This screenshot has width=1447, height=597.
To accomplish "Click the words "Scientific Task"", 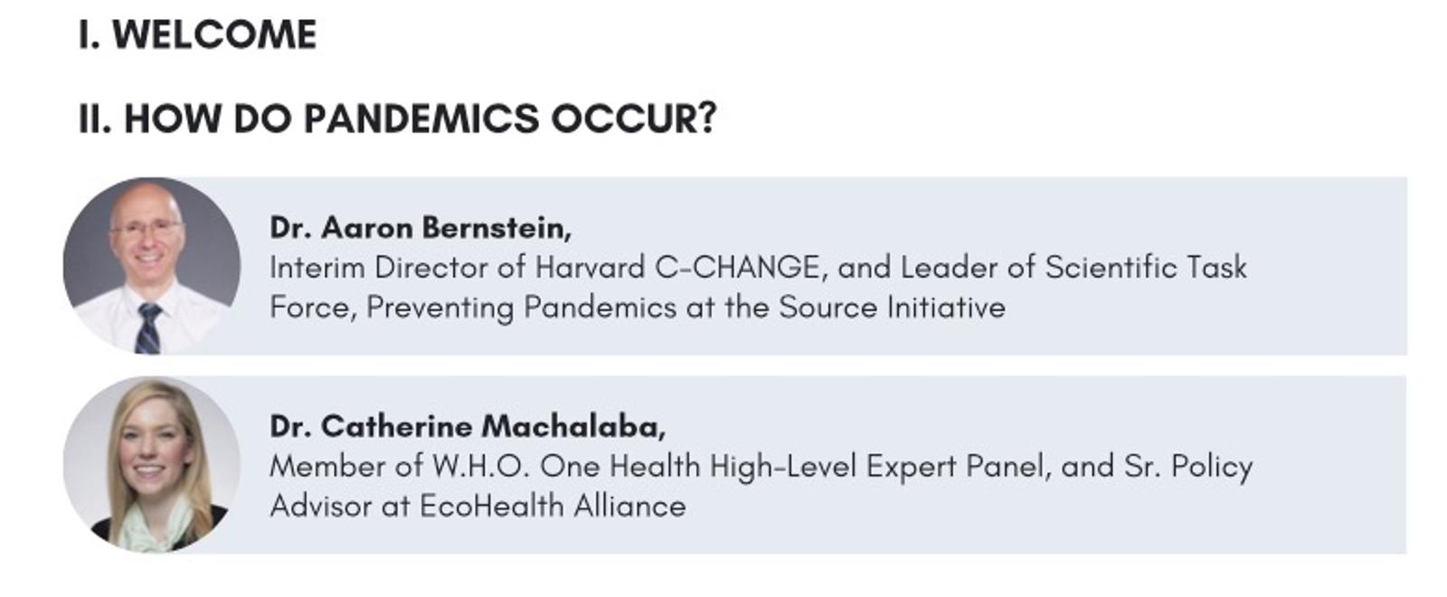I will click(1145, 268).
